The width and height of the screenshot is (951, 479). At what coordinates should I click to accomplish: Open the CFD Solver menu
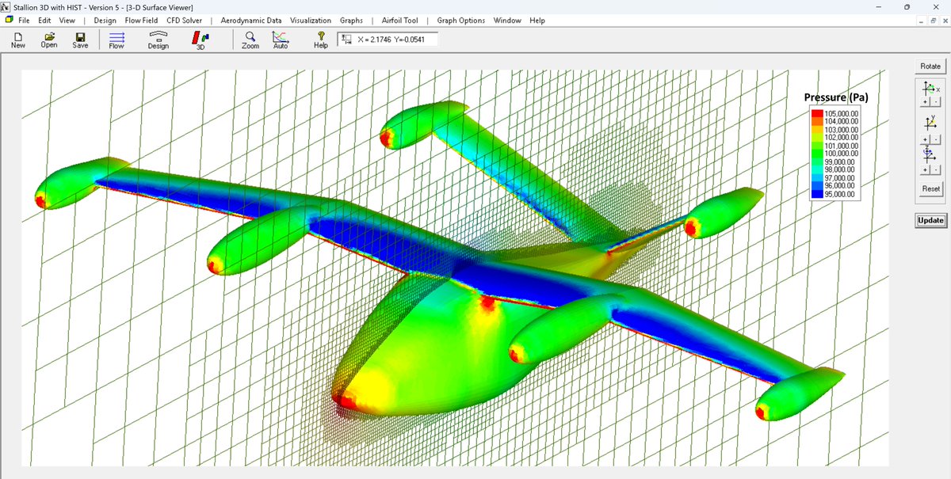[x=185, y=20]
